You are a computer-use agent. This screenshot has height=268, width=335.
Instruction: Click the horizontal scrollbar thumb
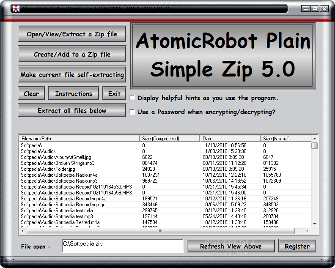coord(161,231)
